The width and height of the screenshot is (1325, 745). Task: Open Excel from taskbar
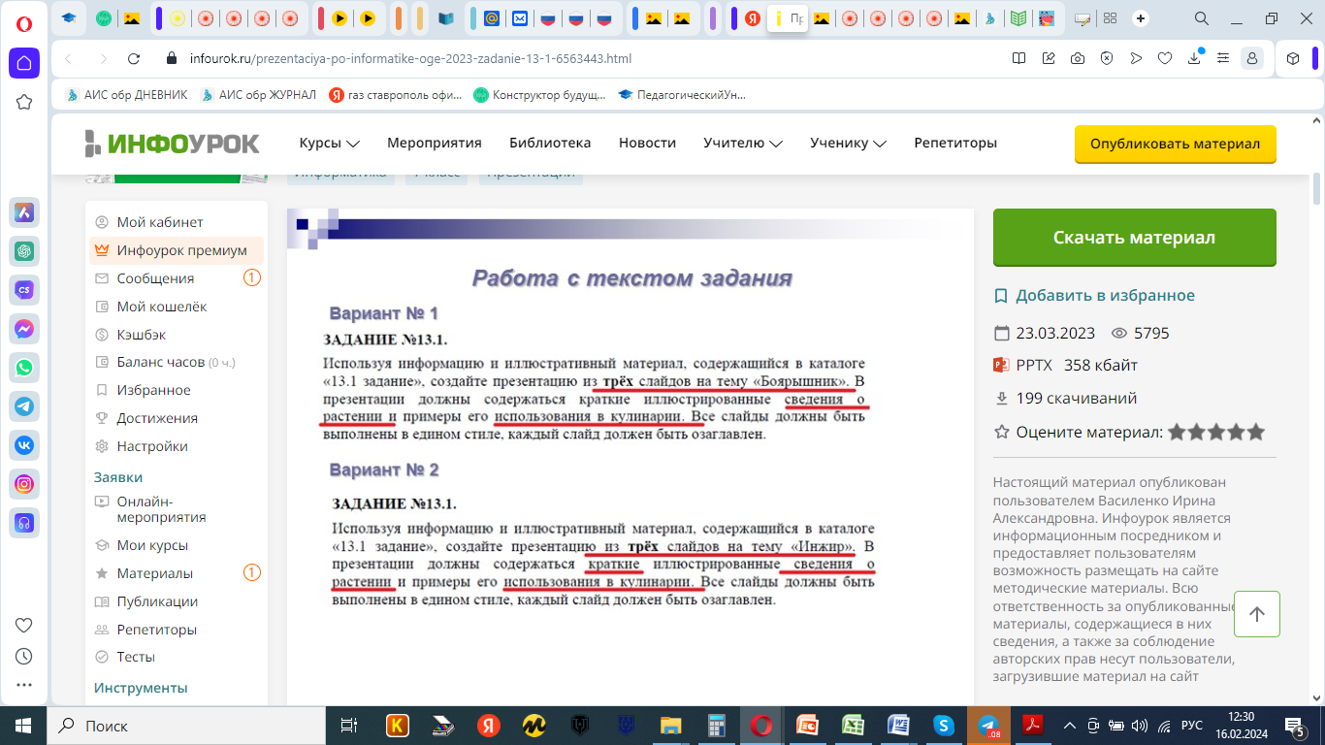853,726
